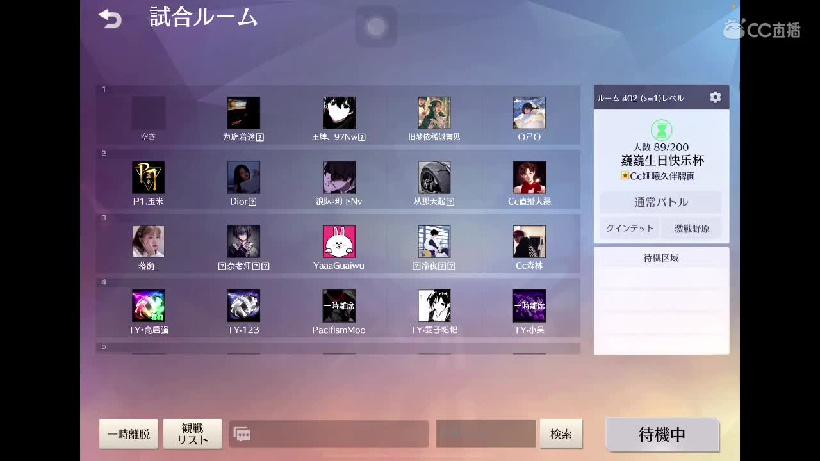This screenshot has height=461, width=820.
Task: Click the player name P1.玉米
Action: 149,202
